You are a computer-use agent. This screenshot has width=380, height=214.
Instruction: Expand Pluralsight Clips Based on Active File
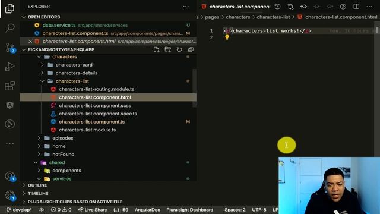pyautogui.click(x=24, y=202)
